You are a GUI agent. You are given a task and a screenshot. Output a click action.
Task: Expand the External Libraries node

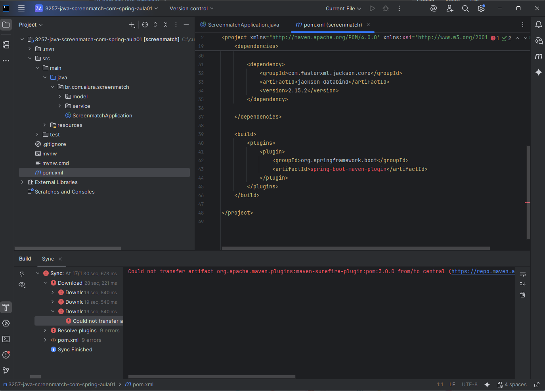pos(22,182)
